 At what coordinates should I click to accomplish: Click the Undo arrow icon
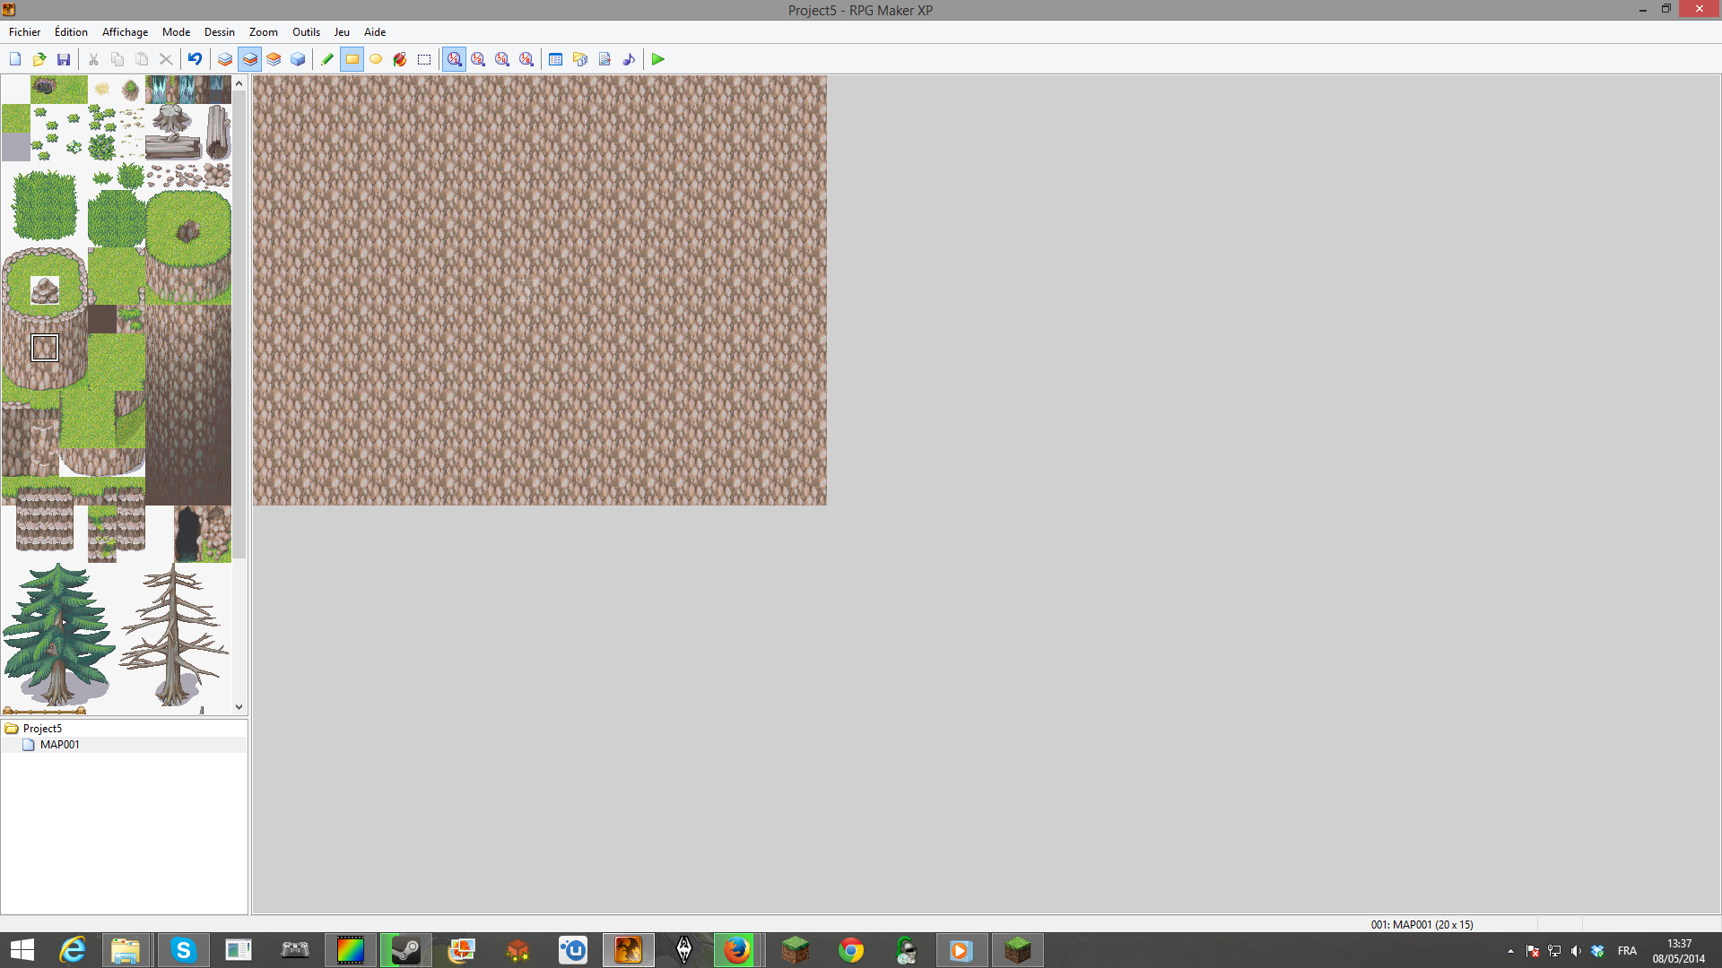click(x=195, y=59)
